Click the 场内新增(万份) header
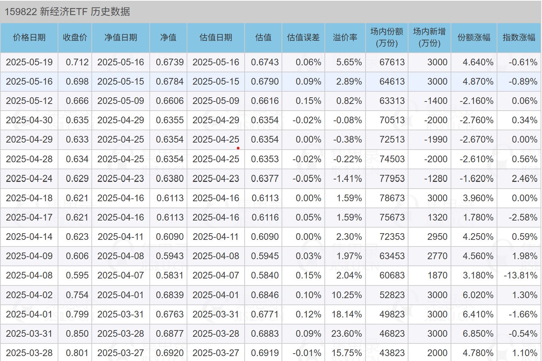Image resolution: width=542 pixels, height=361 pixels. [x=429, y=38]
